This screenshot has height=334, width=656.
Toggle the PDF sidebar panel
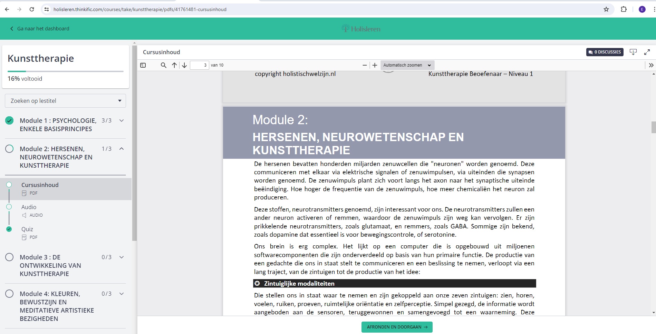click(x=143, y=65)
